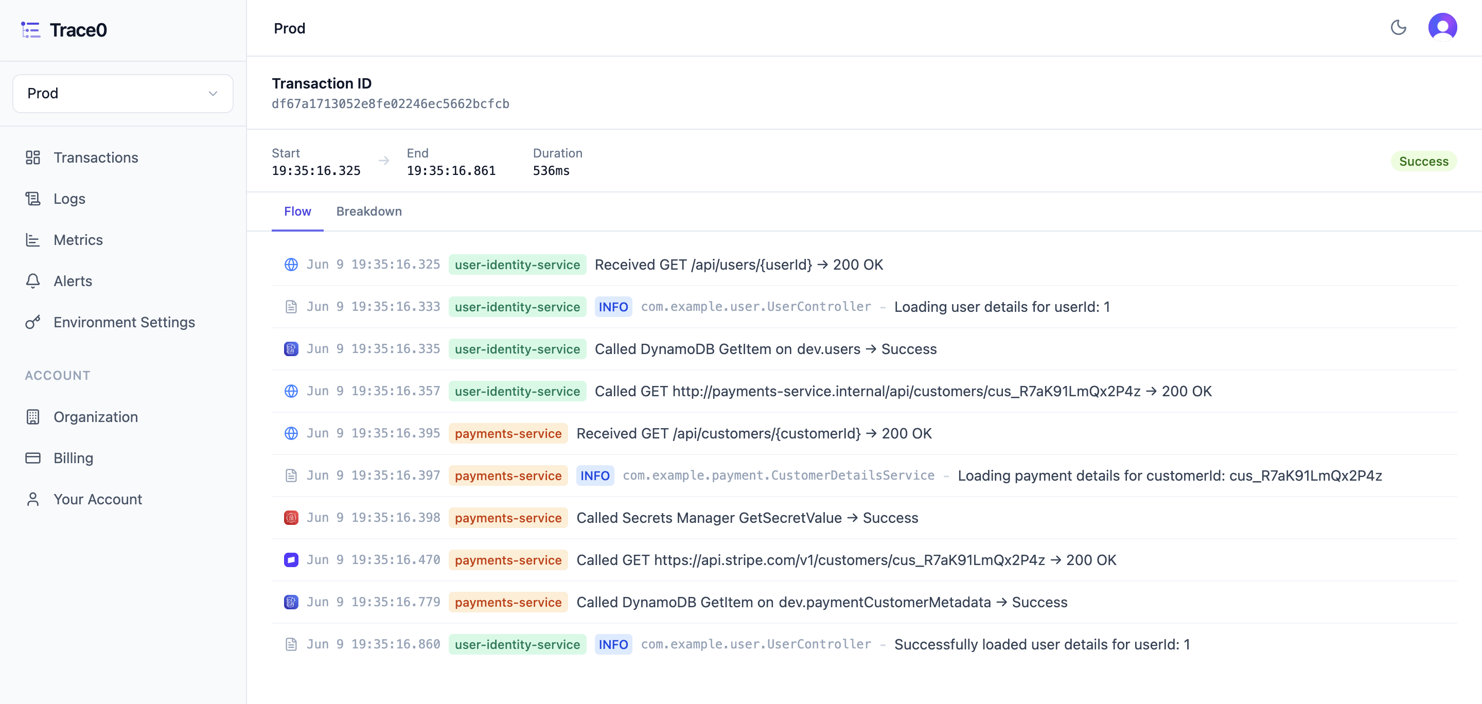This screenshot has width=1482, height=704.
Task: Click timestamp Jun 9 19:35:16.779
Action: pyautogui.click(x=374, y=602)
